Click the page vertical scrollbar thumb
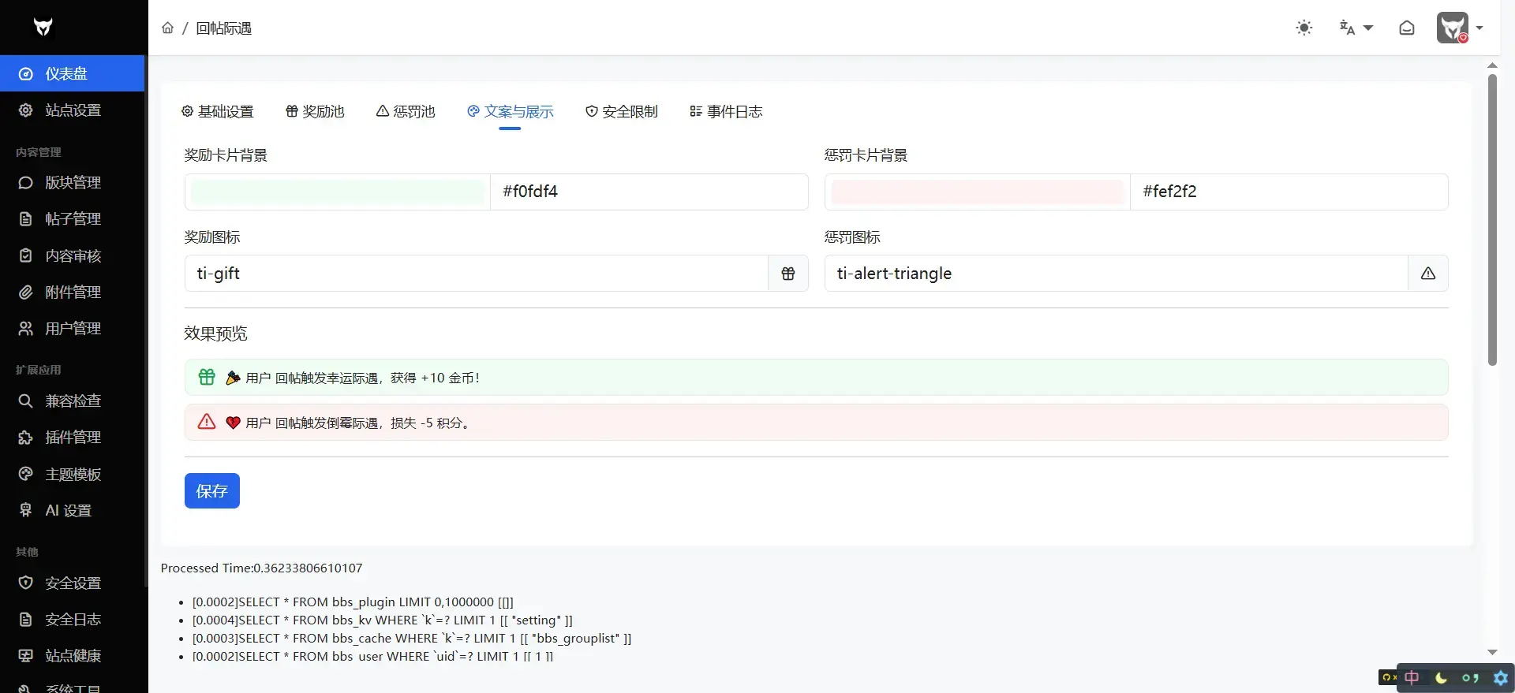This screenshot has width=1515, height=693. 1492,220
